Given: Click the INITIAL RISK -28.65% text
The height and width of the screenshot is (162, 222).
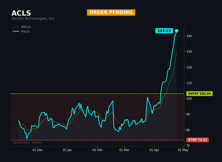Looking at the screenshot, I should tap(27, 143).
